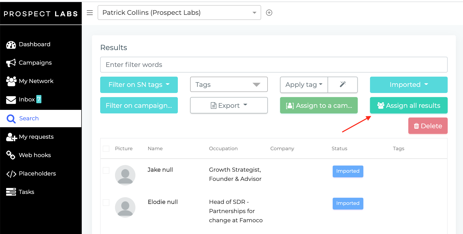Click the Web hooks link icon
Viewport: 463px width, 234px height.
click(11, 155)
